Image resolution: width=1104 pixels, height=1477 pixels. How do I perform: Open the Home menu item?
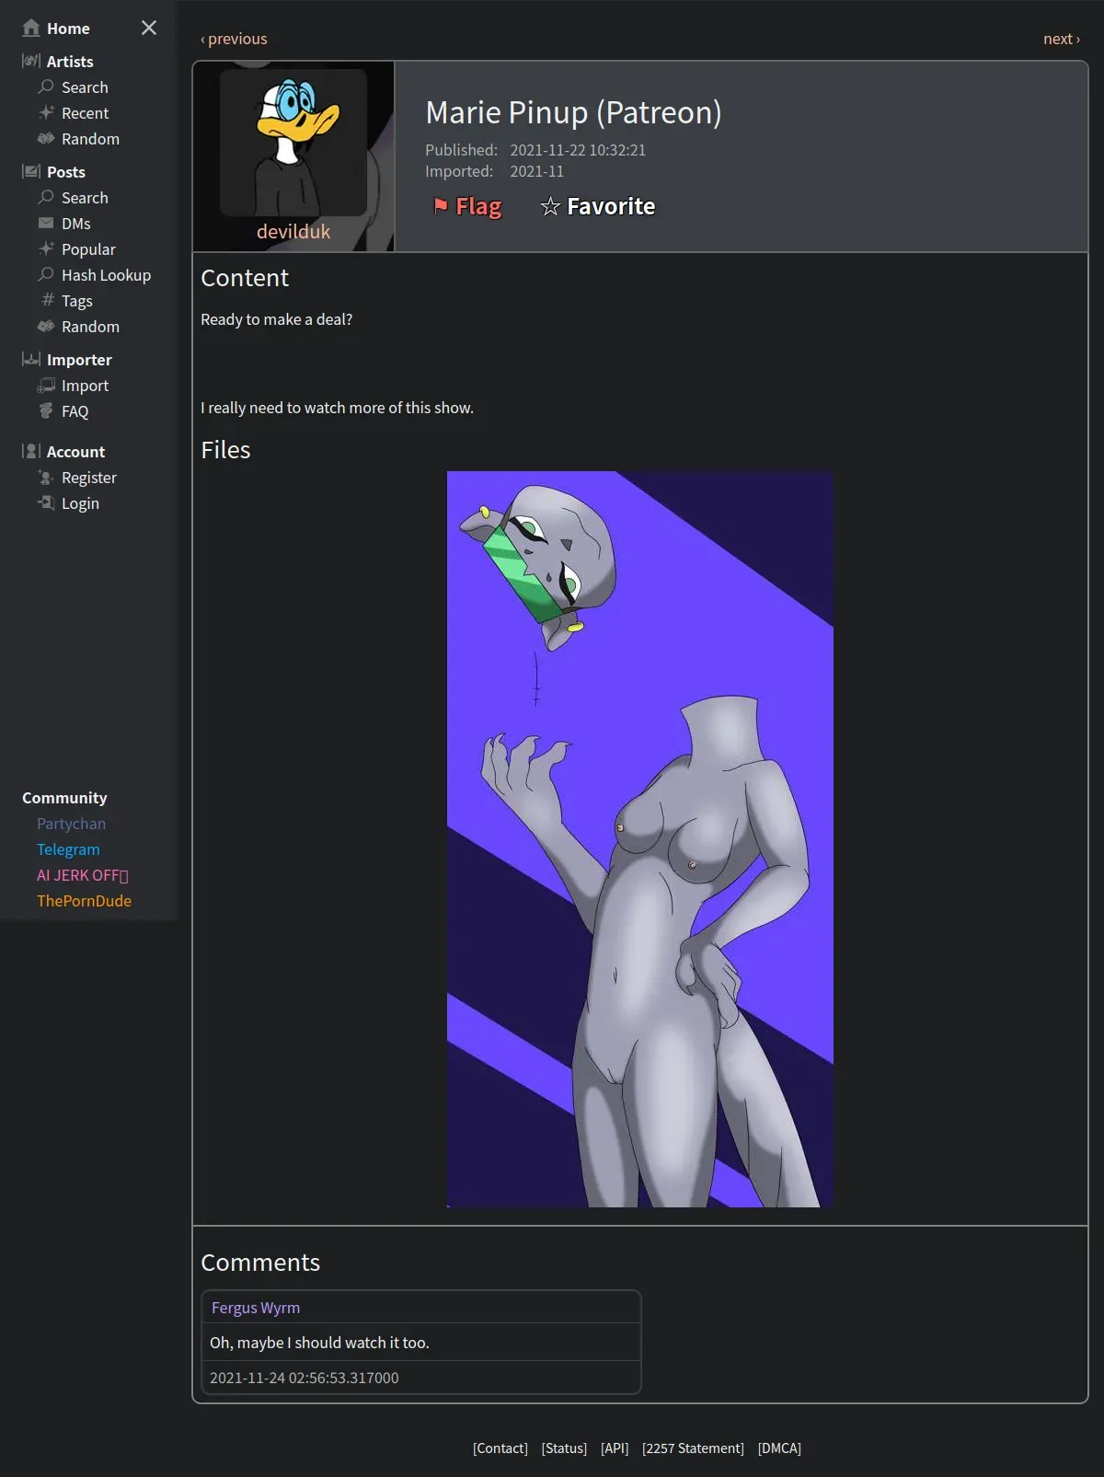tap(68, 29)
